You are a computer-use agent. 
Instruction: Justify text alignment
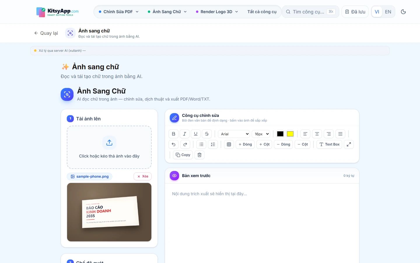point(340,134)
